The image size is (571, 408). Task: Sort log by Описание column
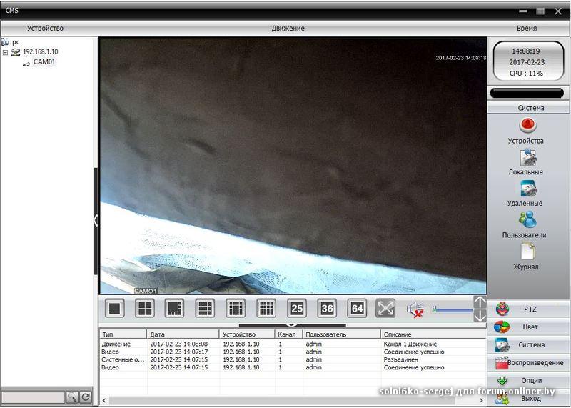[433, 334]
